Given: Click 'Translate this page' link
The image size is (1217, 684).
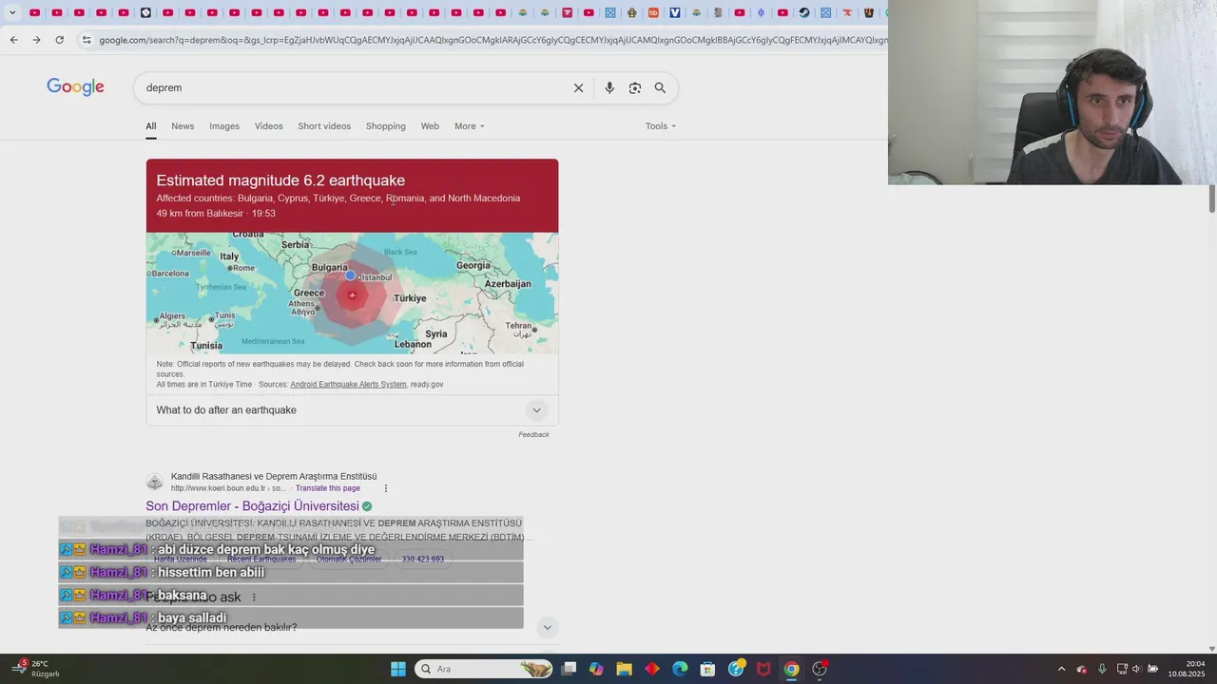Looking at the screenshot, I should [328, 488].
